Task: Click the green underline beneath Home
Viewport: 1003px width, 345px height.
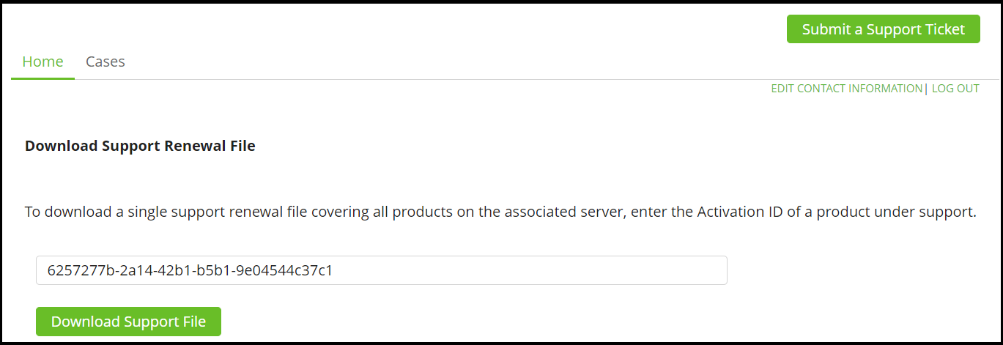Action: coord(42,78)
